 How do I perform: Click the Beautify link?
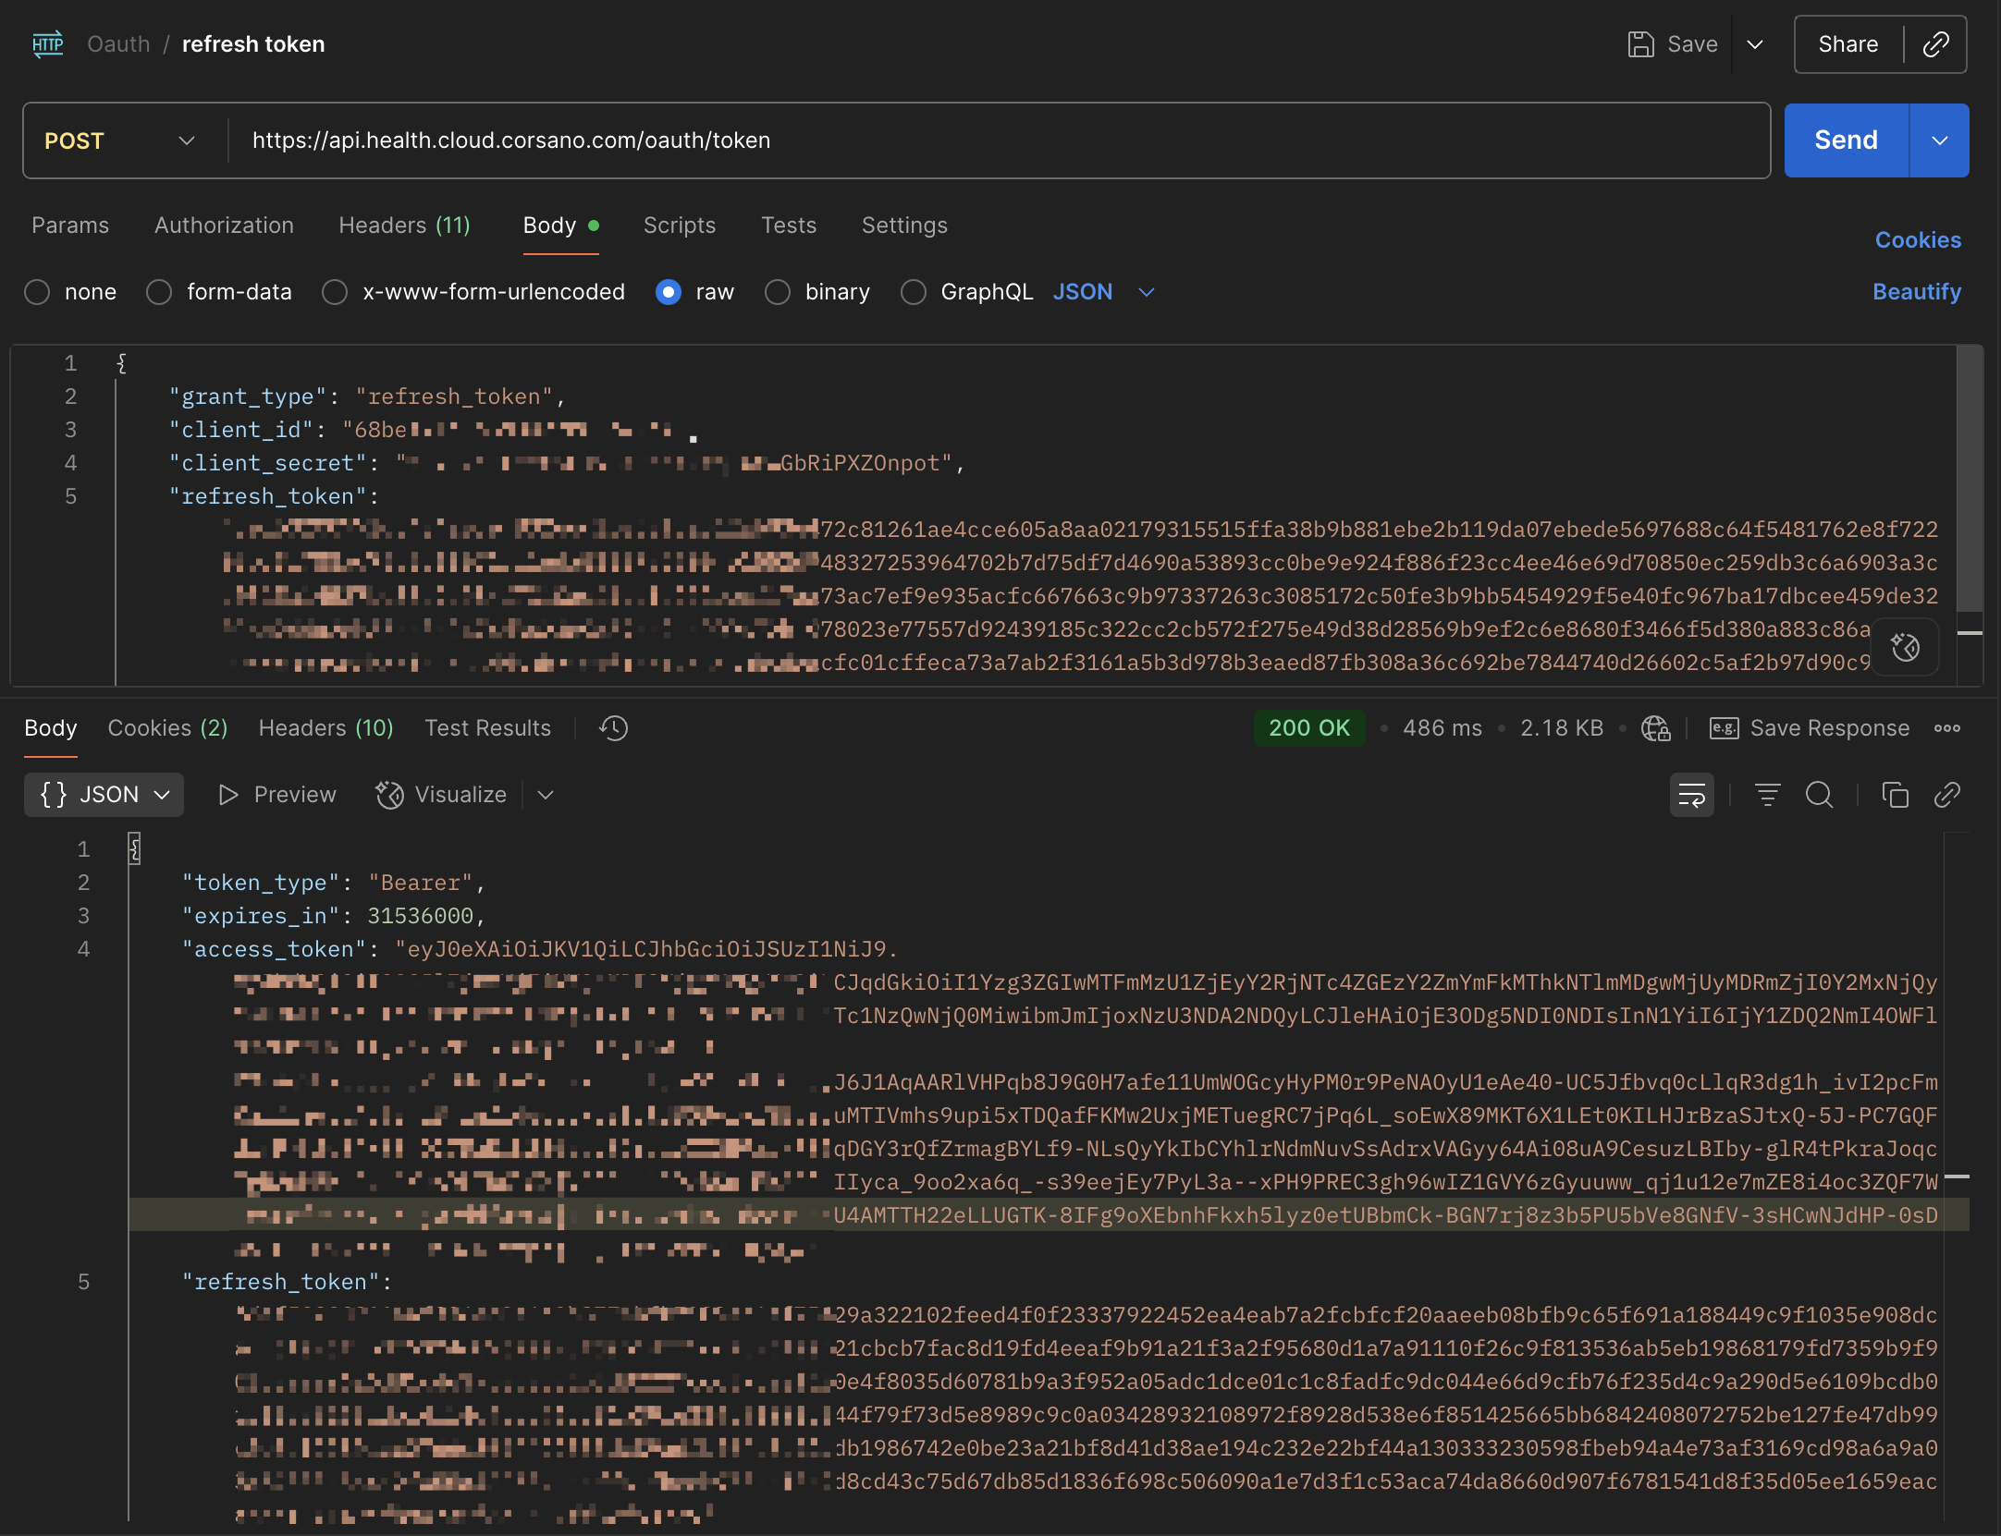(x=1916, y=292)
